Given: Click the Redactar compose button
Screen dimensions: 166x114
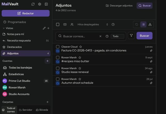Looking at the screenshot, I should coord(26,13).
